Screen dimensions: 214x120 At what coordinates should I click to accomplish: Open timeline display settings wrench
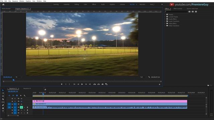24,96
